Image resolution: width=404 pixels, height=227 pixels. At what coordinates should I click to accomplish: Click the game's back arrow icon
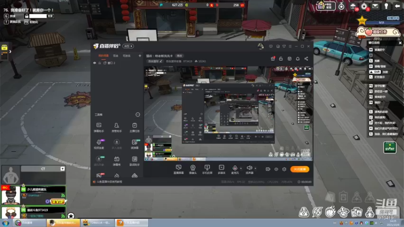coord(397,6)
